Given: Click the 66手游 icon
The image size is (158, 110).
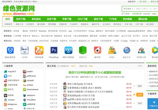Looking at the screenshot, I should coord(97,50).
